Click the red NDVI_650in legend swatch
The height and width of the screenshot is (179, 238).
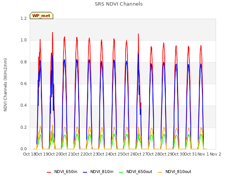click(49, 172)
